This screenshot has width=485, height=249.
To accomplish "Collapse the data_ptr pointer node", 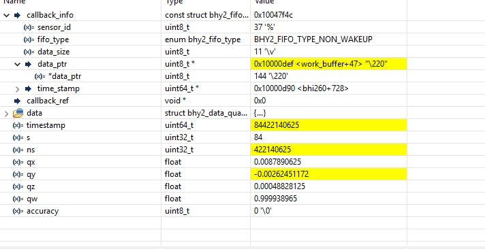I will pyautogui.click(x=17, y=64).
